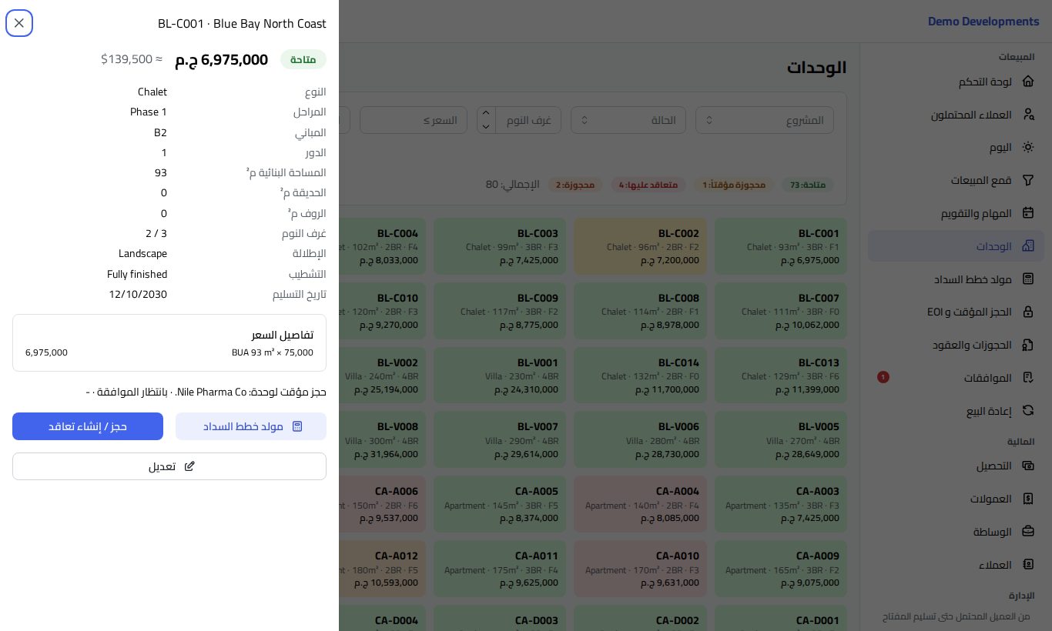Click the resale refresh arrows icon
The image size is (1052, 631).
[1028, 411]
